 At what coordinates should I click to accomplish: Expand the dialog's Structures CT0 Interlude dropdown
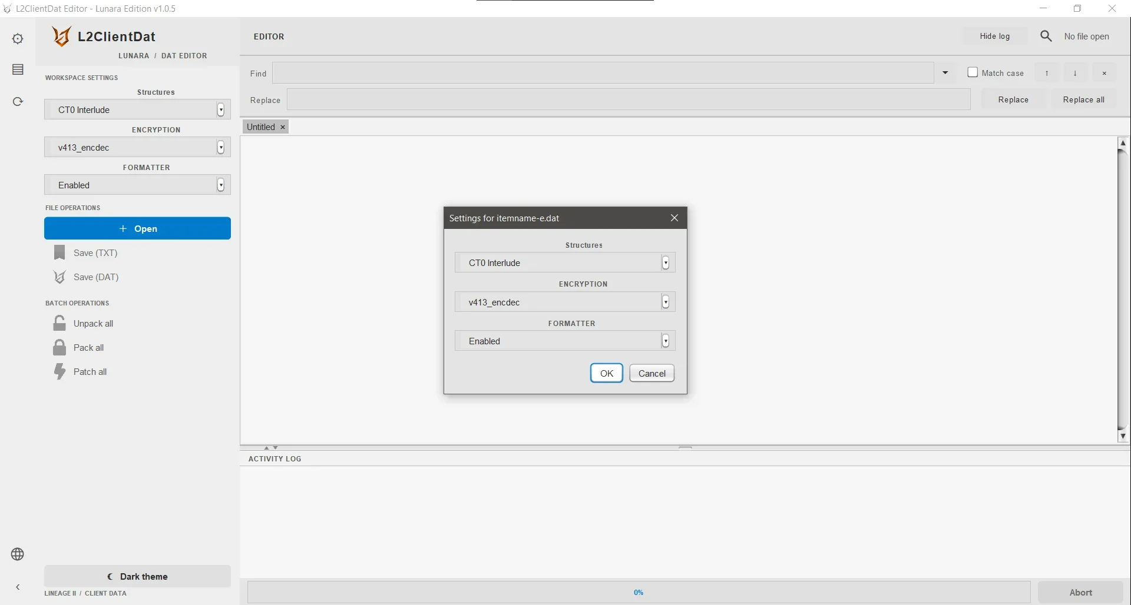point(565,263)
